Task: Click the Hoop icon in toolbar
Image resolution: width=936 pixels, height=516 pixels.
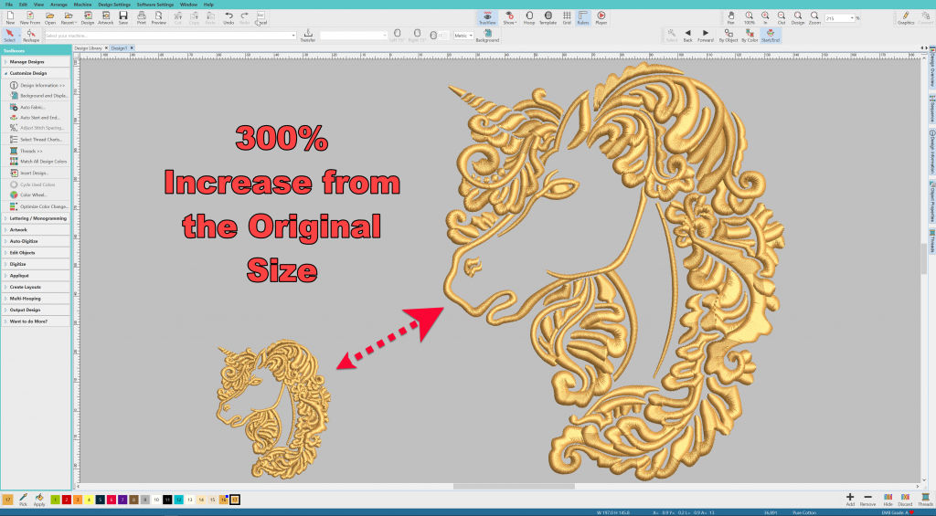Action: pyautogui.click(x=529, y=18)
